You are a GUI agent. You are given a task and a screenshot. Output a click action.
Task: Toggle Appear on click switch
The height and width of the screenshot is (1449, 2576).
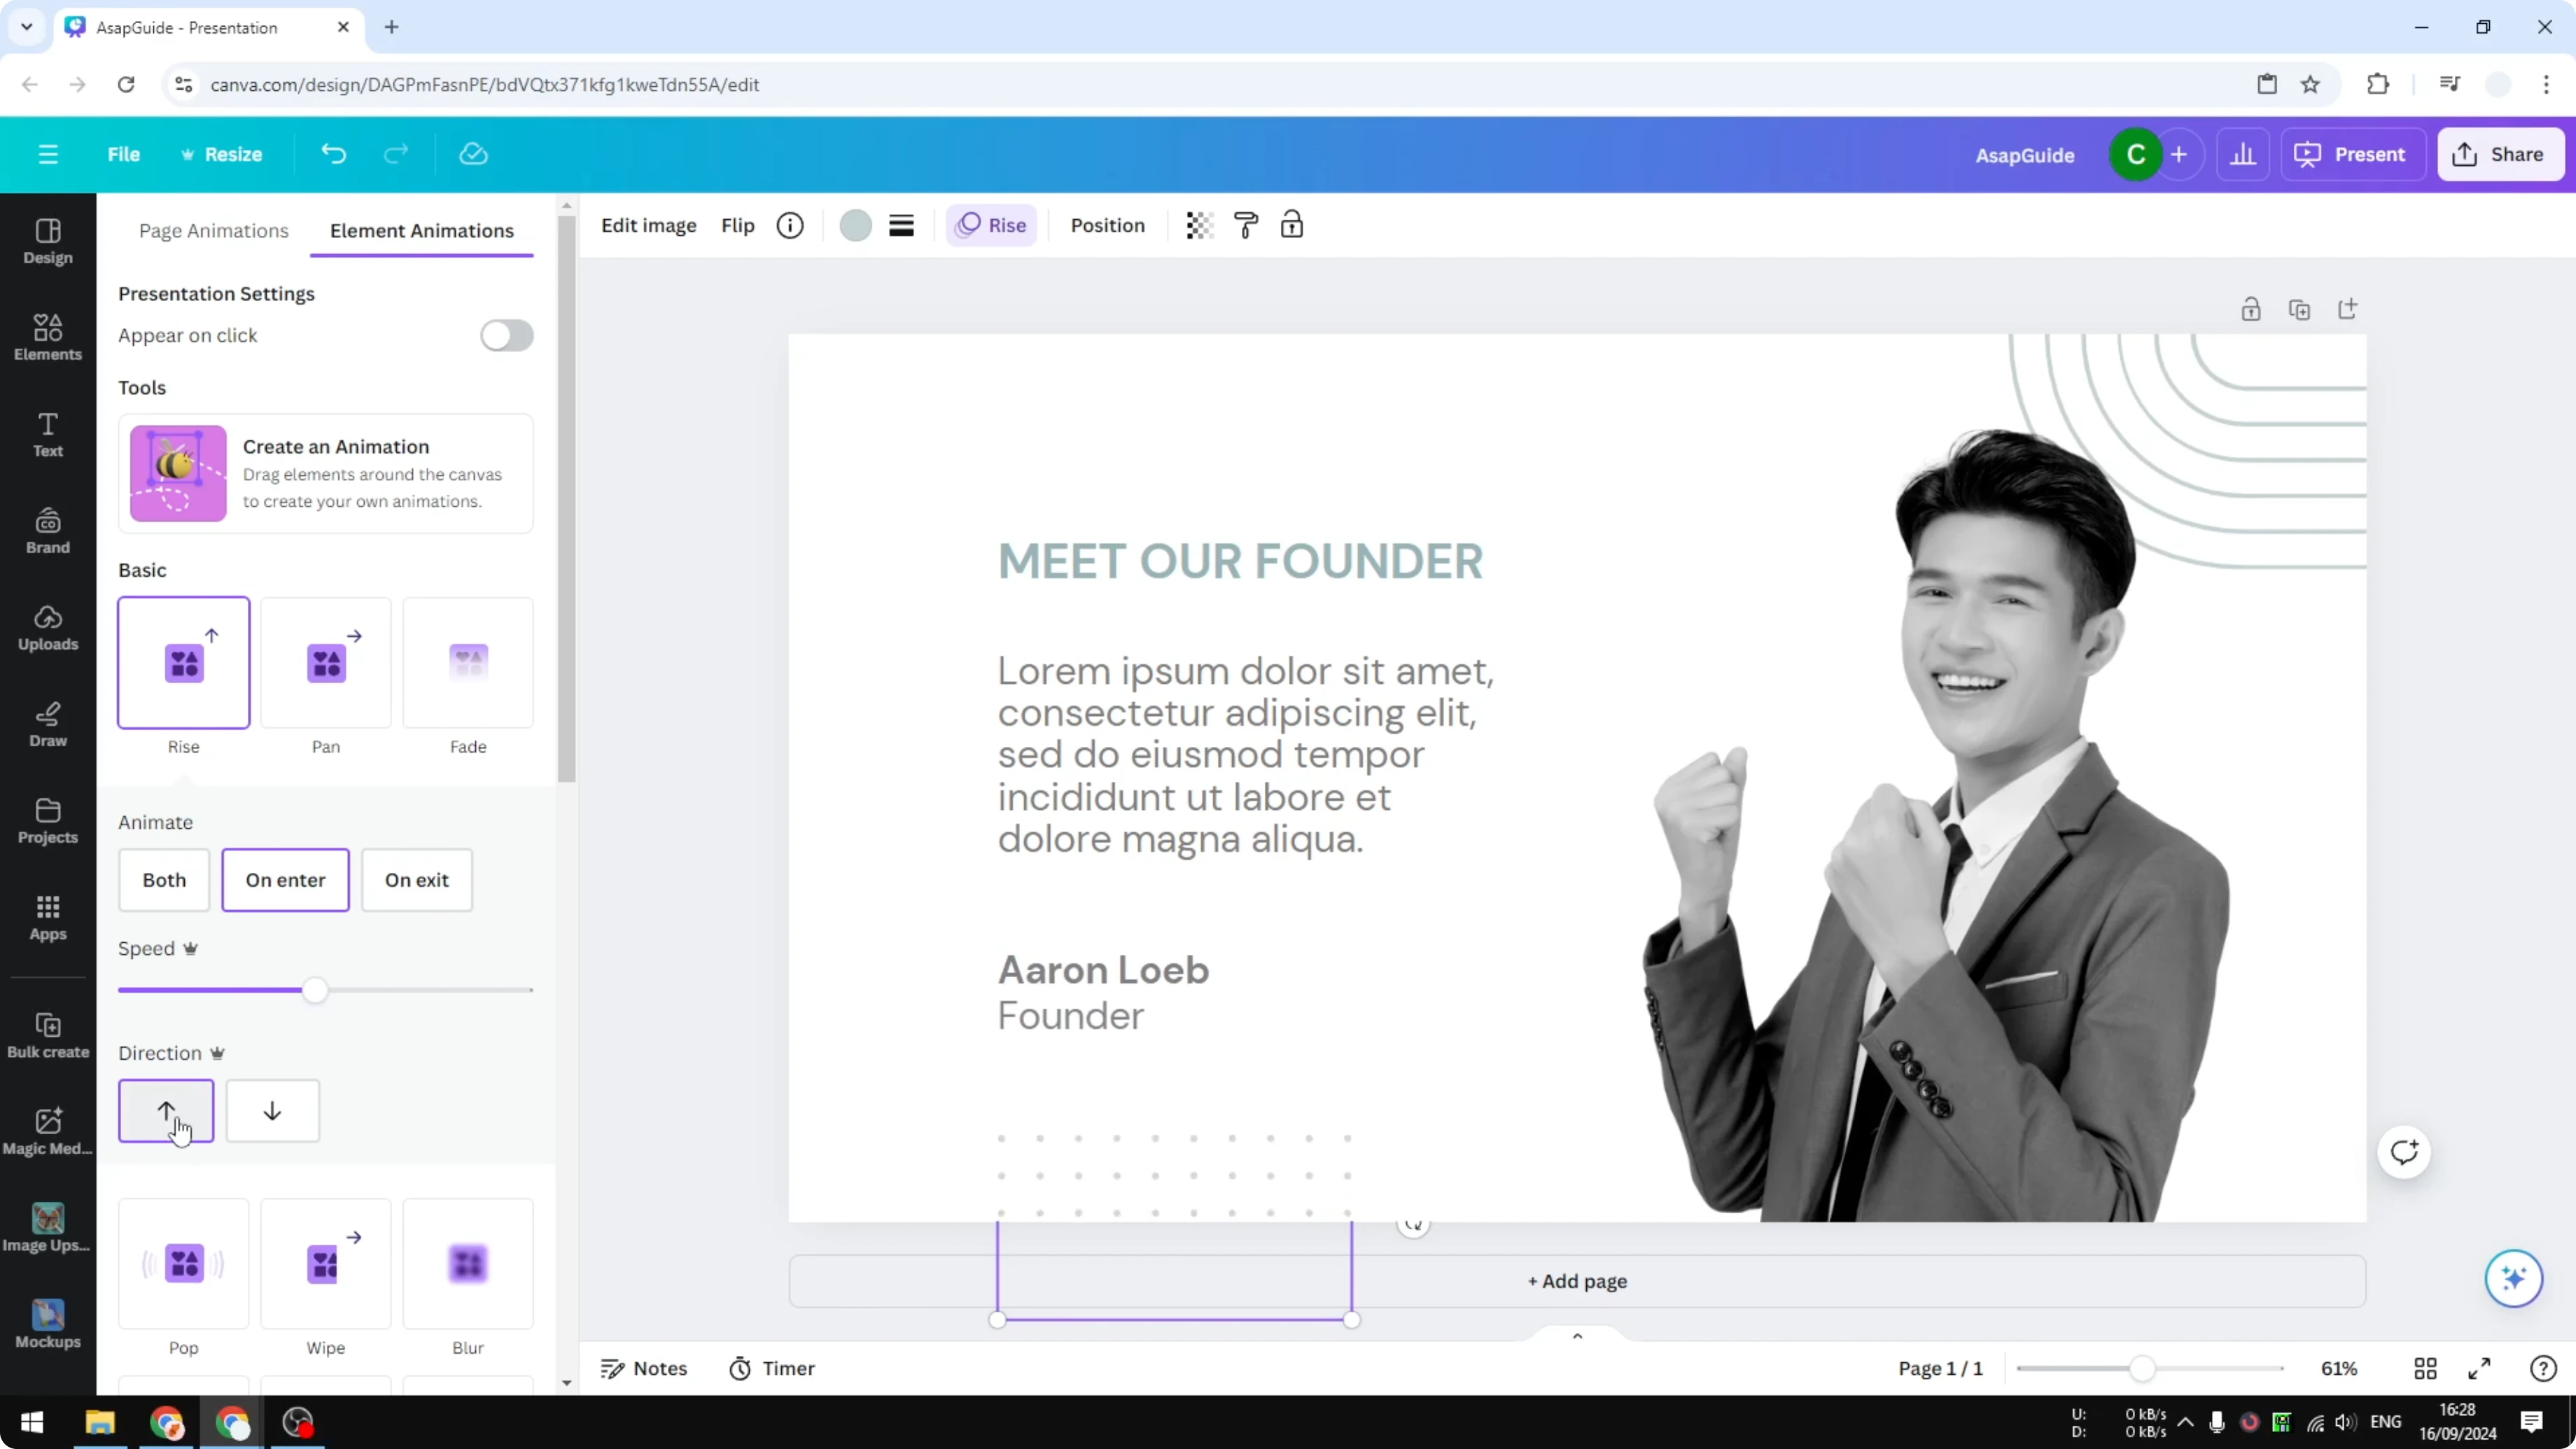[x=506, y=336]
